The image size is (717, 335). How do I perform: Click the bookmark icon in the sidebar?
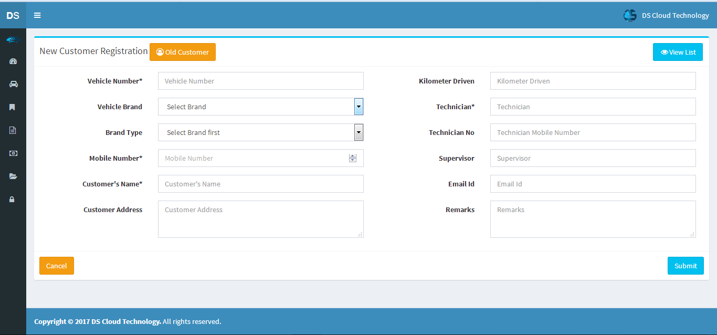tap(12, 107)
